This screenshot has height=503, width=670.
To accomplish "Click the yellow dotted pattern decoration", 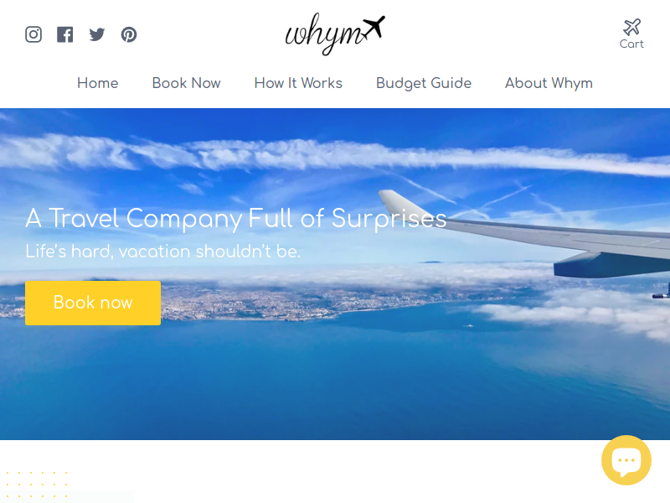I will point(37,485).
